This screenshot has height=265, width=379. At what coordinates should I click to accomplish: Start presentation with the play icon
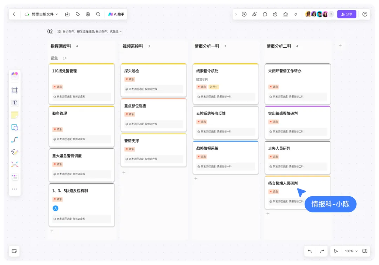(244, 14)
